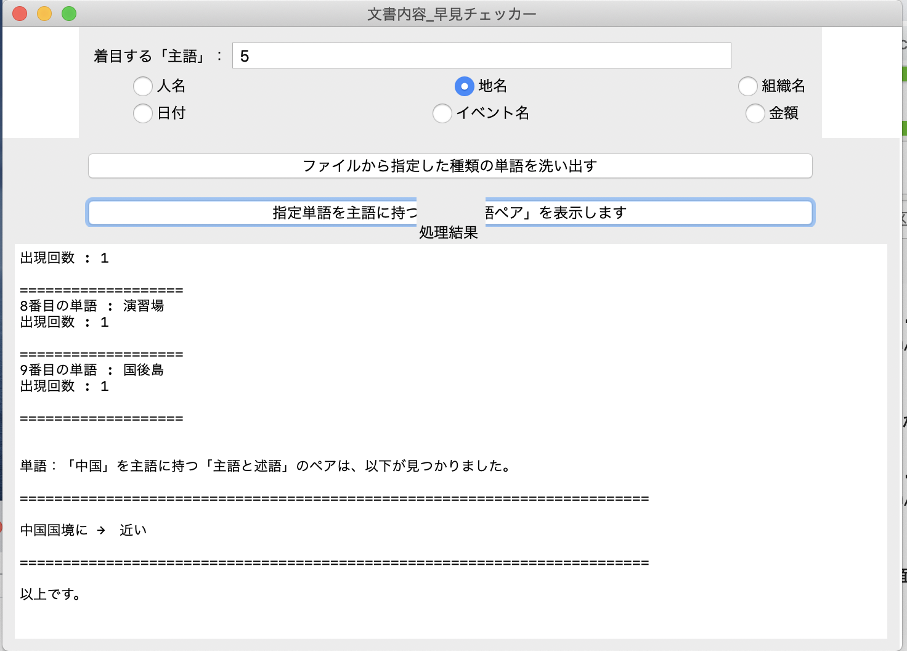Select the 金額 radio button

[x=755, y=113]
